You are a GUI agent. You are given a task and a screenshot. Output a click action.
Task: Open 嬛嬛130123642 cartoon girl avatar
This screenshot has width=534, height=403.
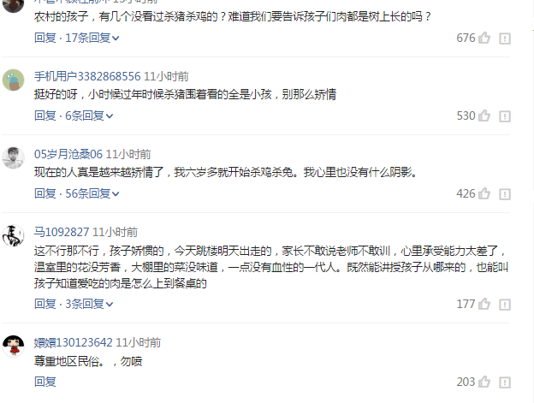point(14,346)
